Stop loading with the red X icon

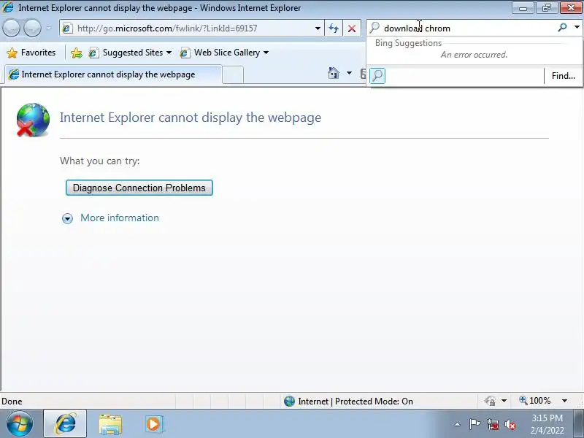click(352, 28)
